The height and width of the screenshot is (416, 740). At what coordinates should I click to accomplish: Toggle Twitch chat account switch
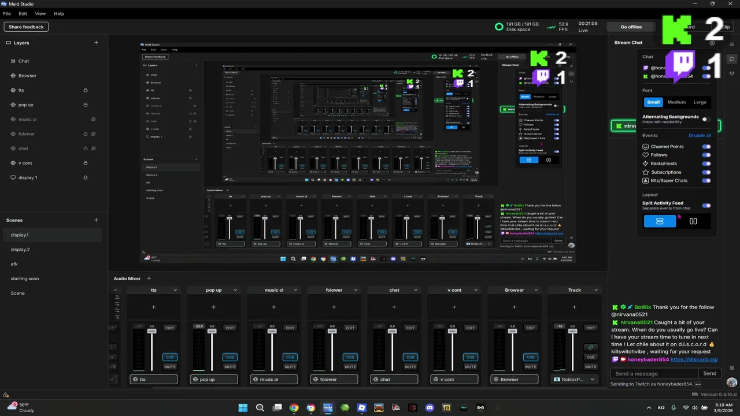(x=706, y=68)
